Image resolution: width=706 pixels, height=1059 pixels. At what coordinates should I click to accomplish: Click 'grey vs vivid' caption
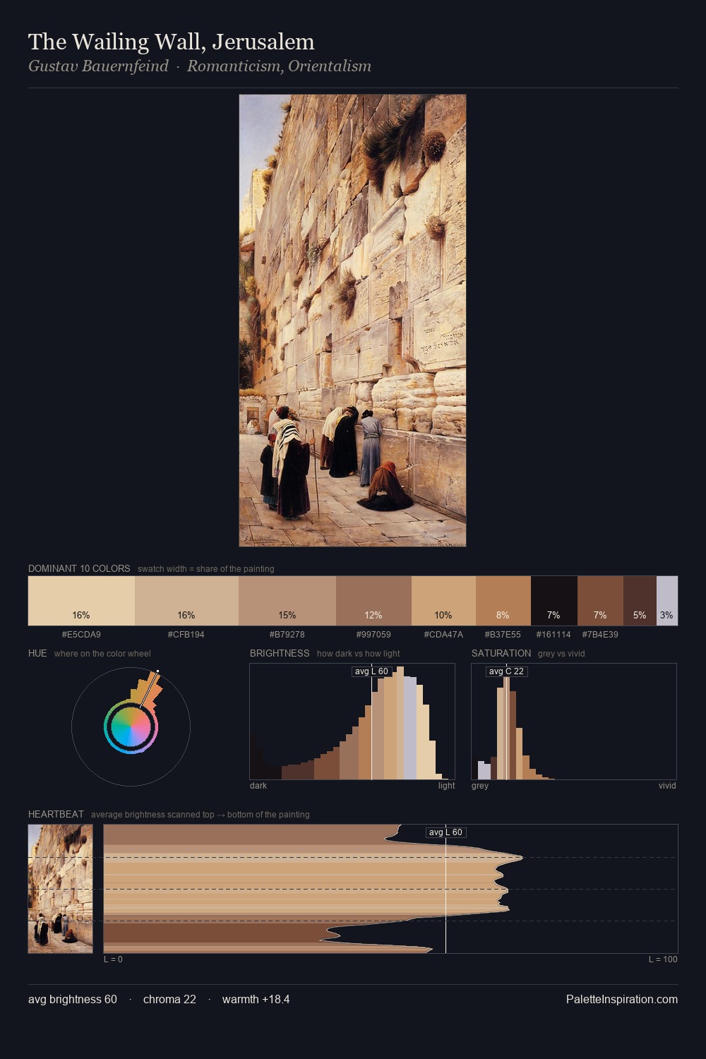click(561, 654)
